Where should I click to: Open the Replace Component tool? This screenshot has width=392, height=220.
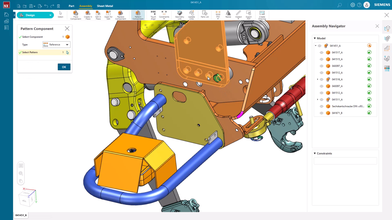[121, 15]
